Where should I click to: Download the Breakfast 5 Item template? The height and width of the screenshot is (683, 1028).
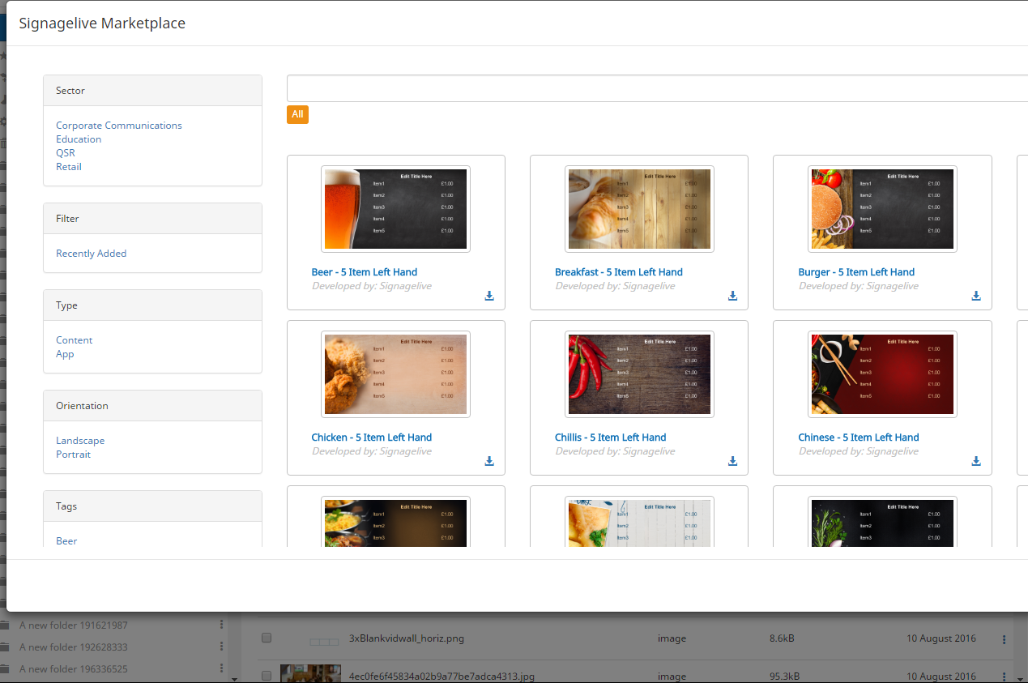(732, 296)
